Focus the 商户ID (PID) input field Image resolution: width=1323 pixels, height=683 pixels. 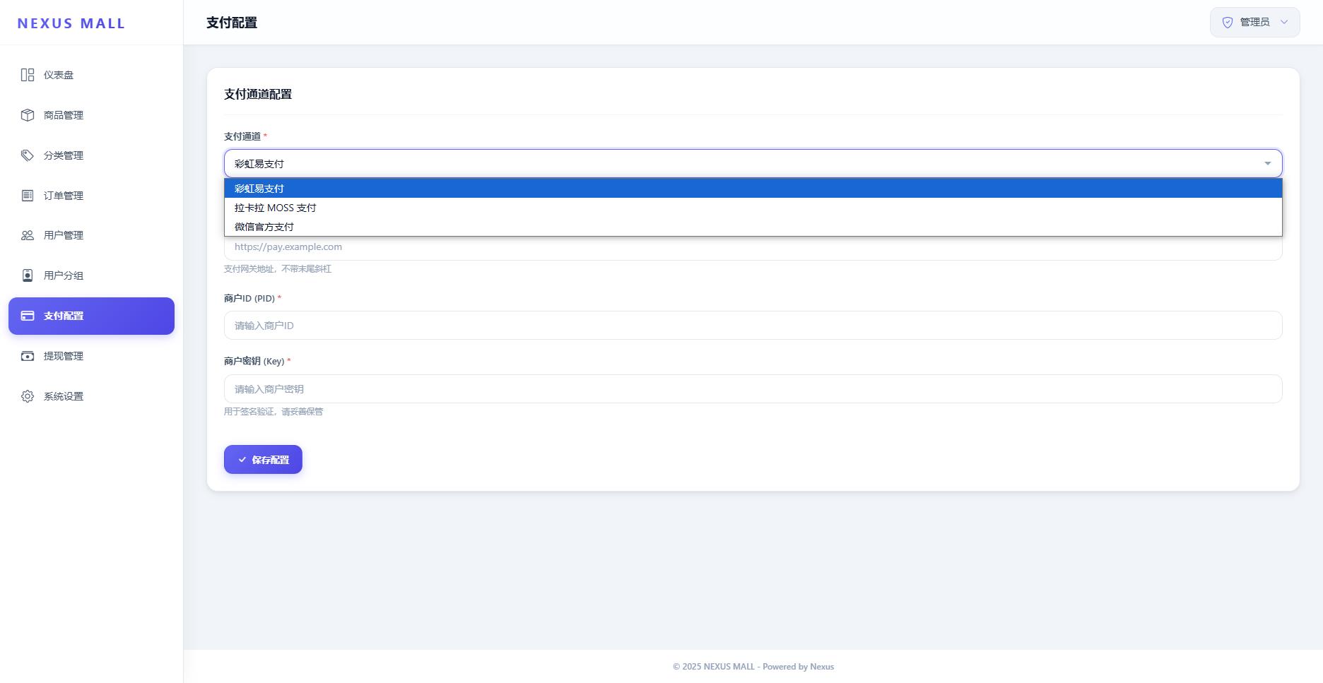(753, 326)
